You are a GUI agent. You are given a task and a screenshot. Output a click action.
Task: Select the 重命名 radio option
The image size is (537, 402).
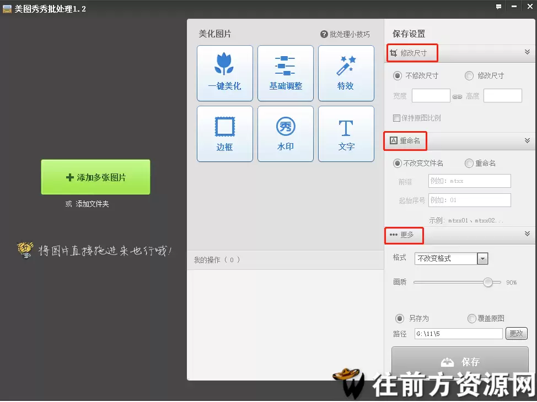pos(469,163)
